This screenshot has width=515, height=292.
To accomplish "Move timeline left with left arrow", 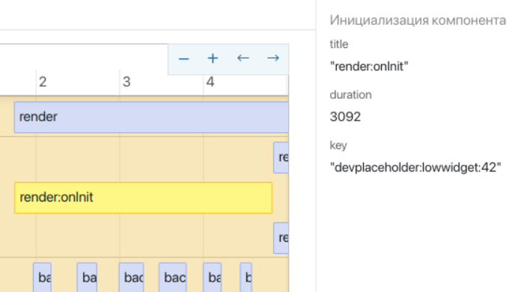I will pos(243,58).
